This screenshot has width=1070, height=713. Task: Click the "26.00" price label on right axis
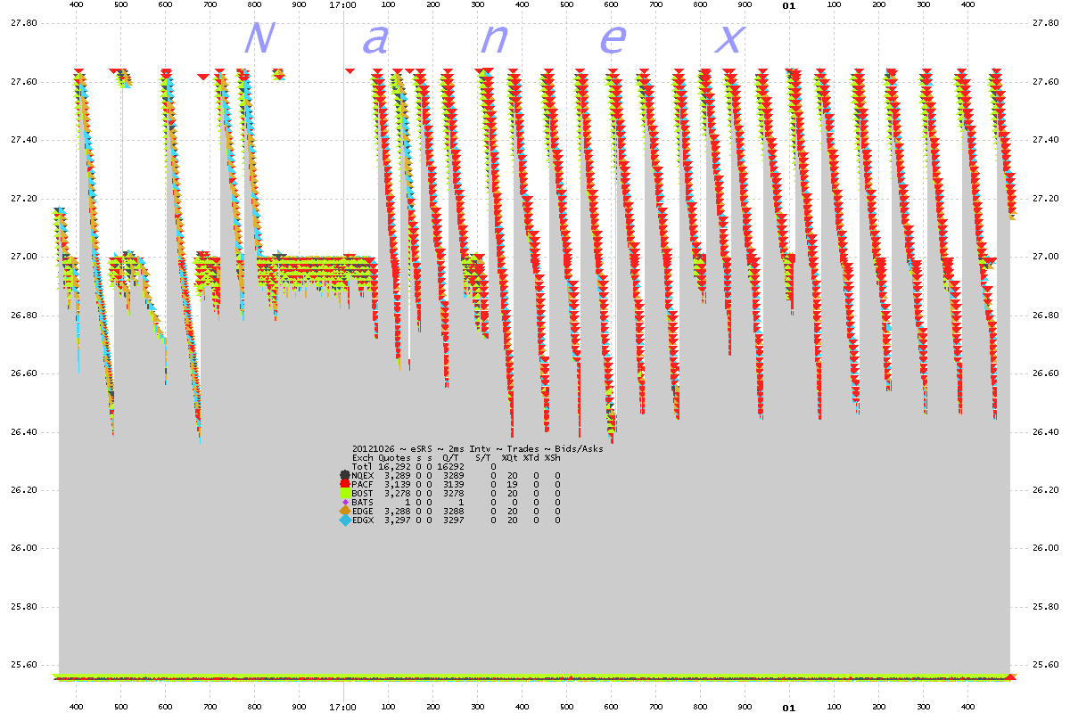click(1046, 549)
